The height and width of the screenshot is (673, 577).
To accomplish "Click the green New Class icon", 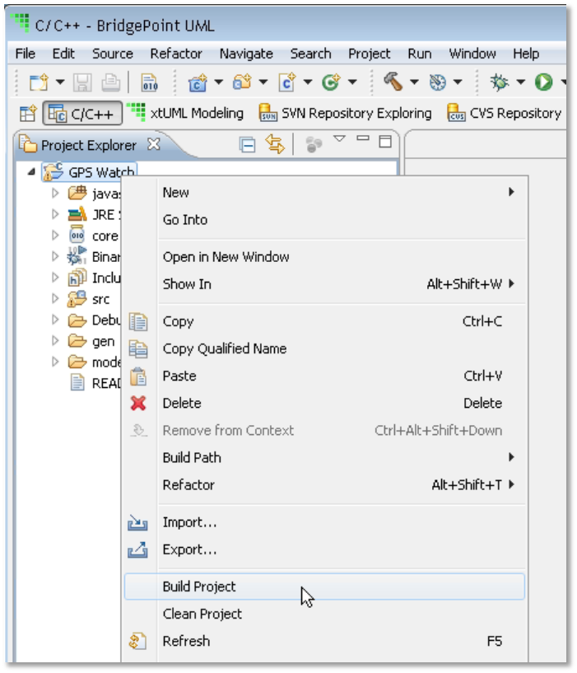I will 331,82.
